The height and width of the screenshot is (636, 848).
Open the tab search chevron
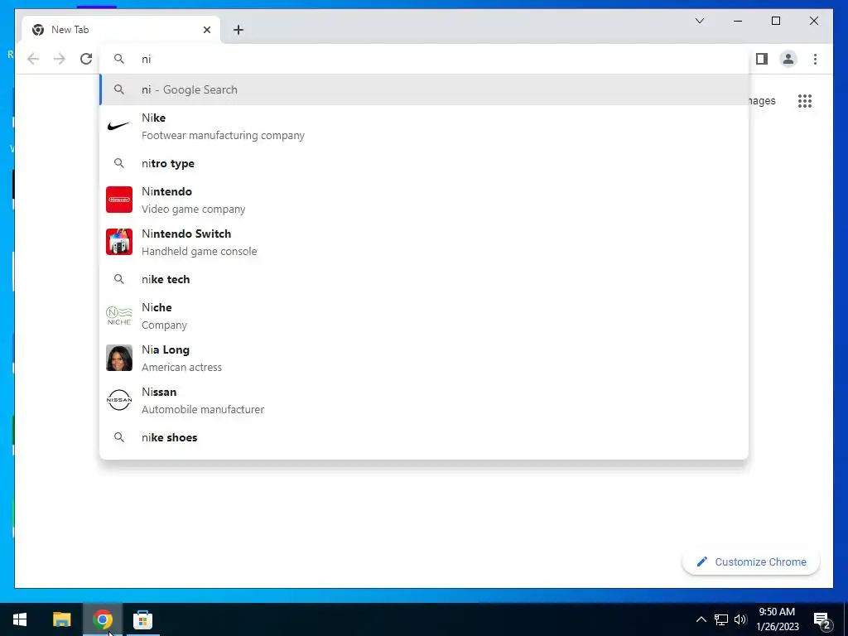(699, 21)
